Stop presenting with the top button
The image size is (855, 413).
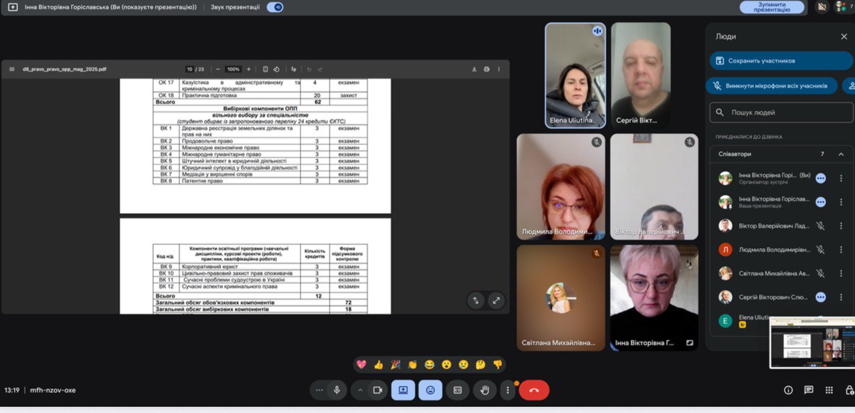772,7
